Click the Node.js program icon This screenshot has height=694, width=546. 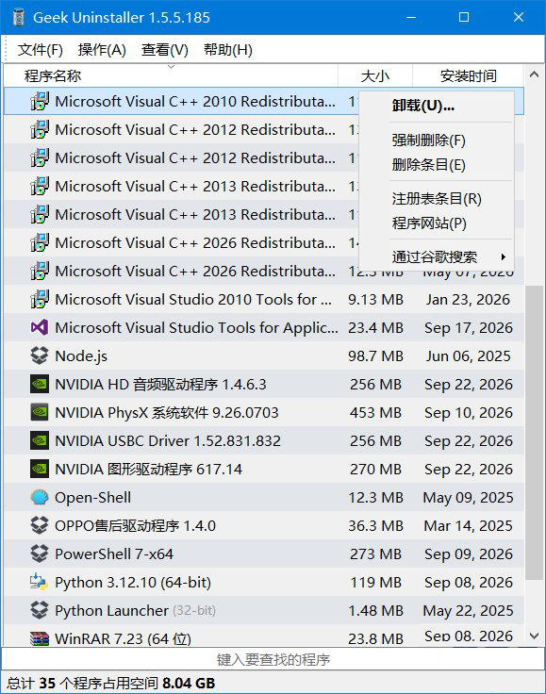[x=40, y=355]
